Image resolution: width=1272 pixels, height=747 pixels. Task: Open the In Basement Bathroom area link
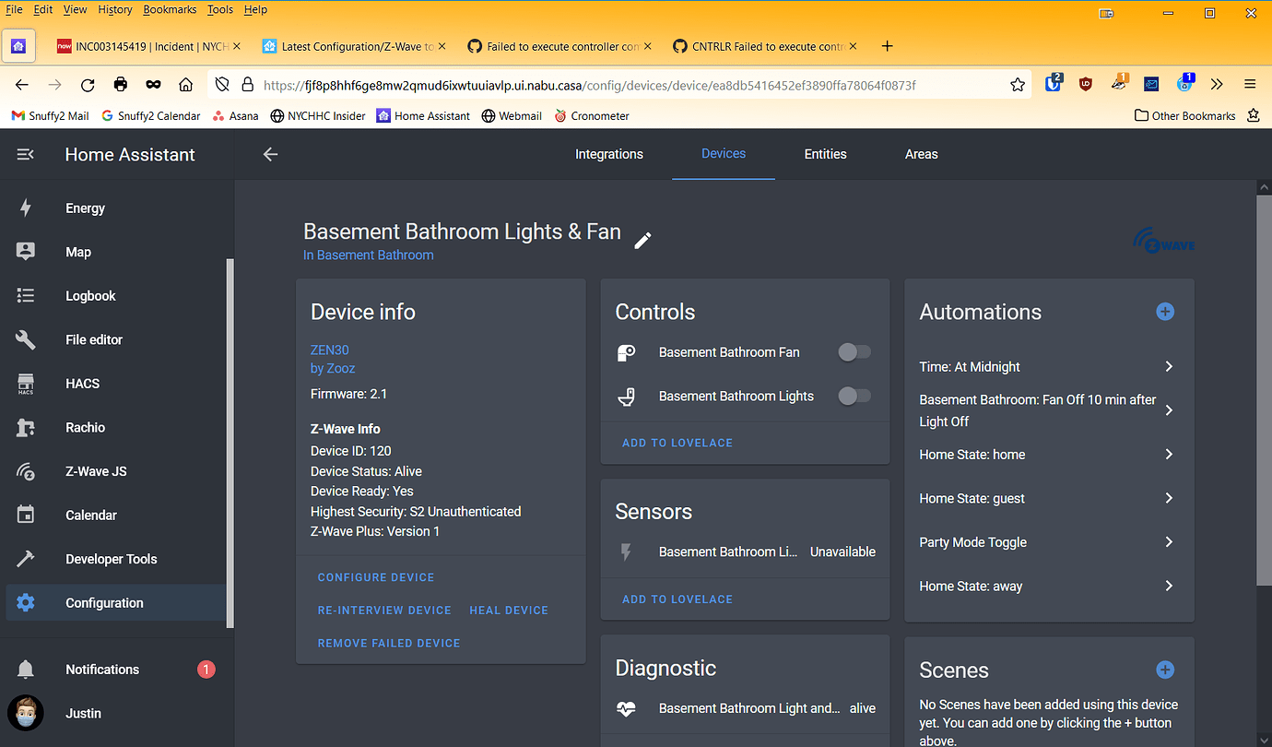pos(368,255)
